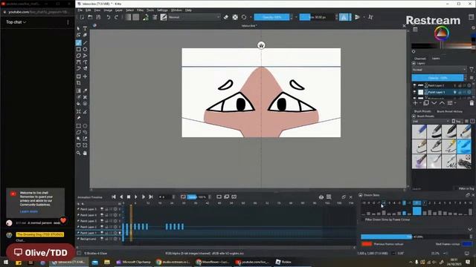
Task: Jump to the first frame
Action: tap(114, 197)
